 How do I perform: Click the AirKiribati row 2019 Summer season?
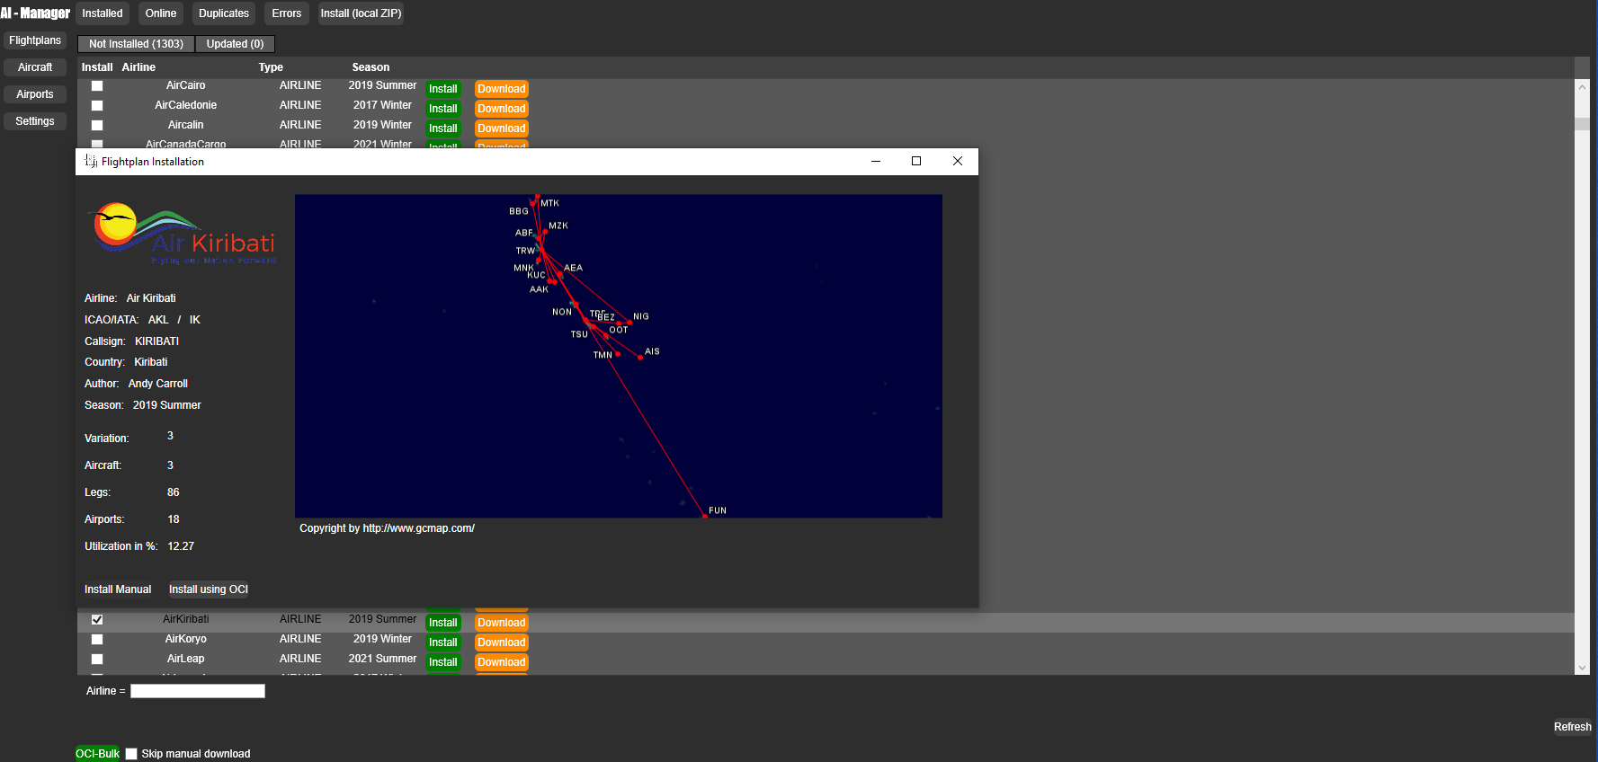pos(382,619)
